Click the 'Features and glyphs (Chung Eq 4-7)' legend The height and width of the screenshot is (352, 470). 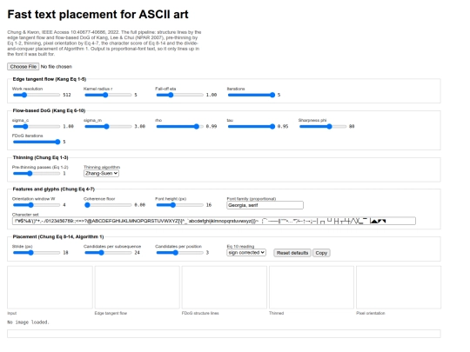pos(54,189)
